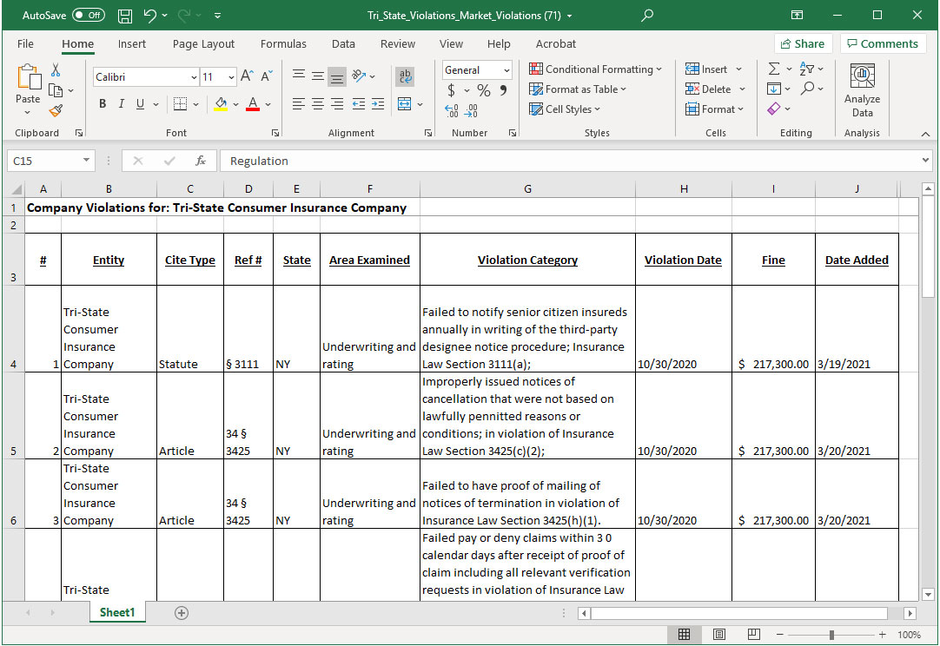Expand the formula bar chevron

[925, 161]
